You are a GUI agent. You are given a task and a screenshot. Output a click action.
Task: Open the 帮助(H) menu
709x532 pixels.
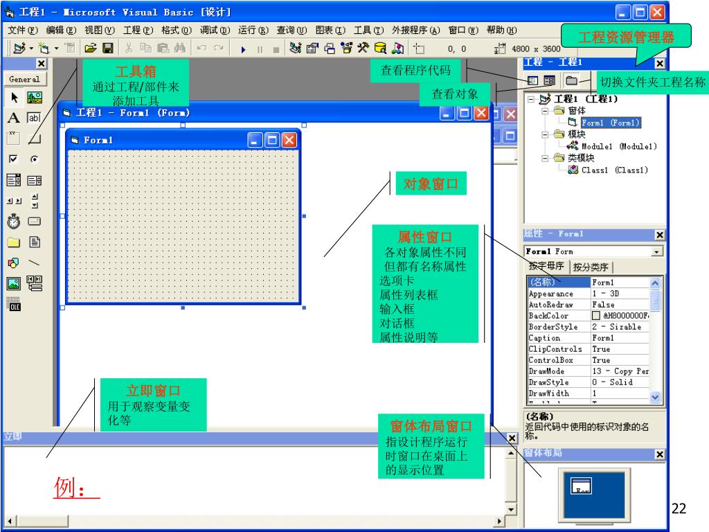(501, 30)
